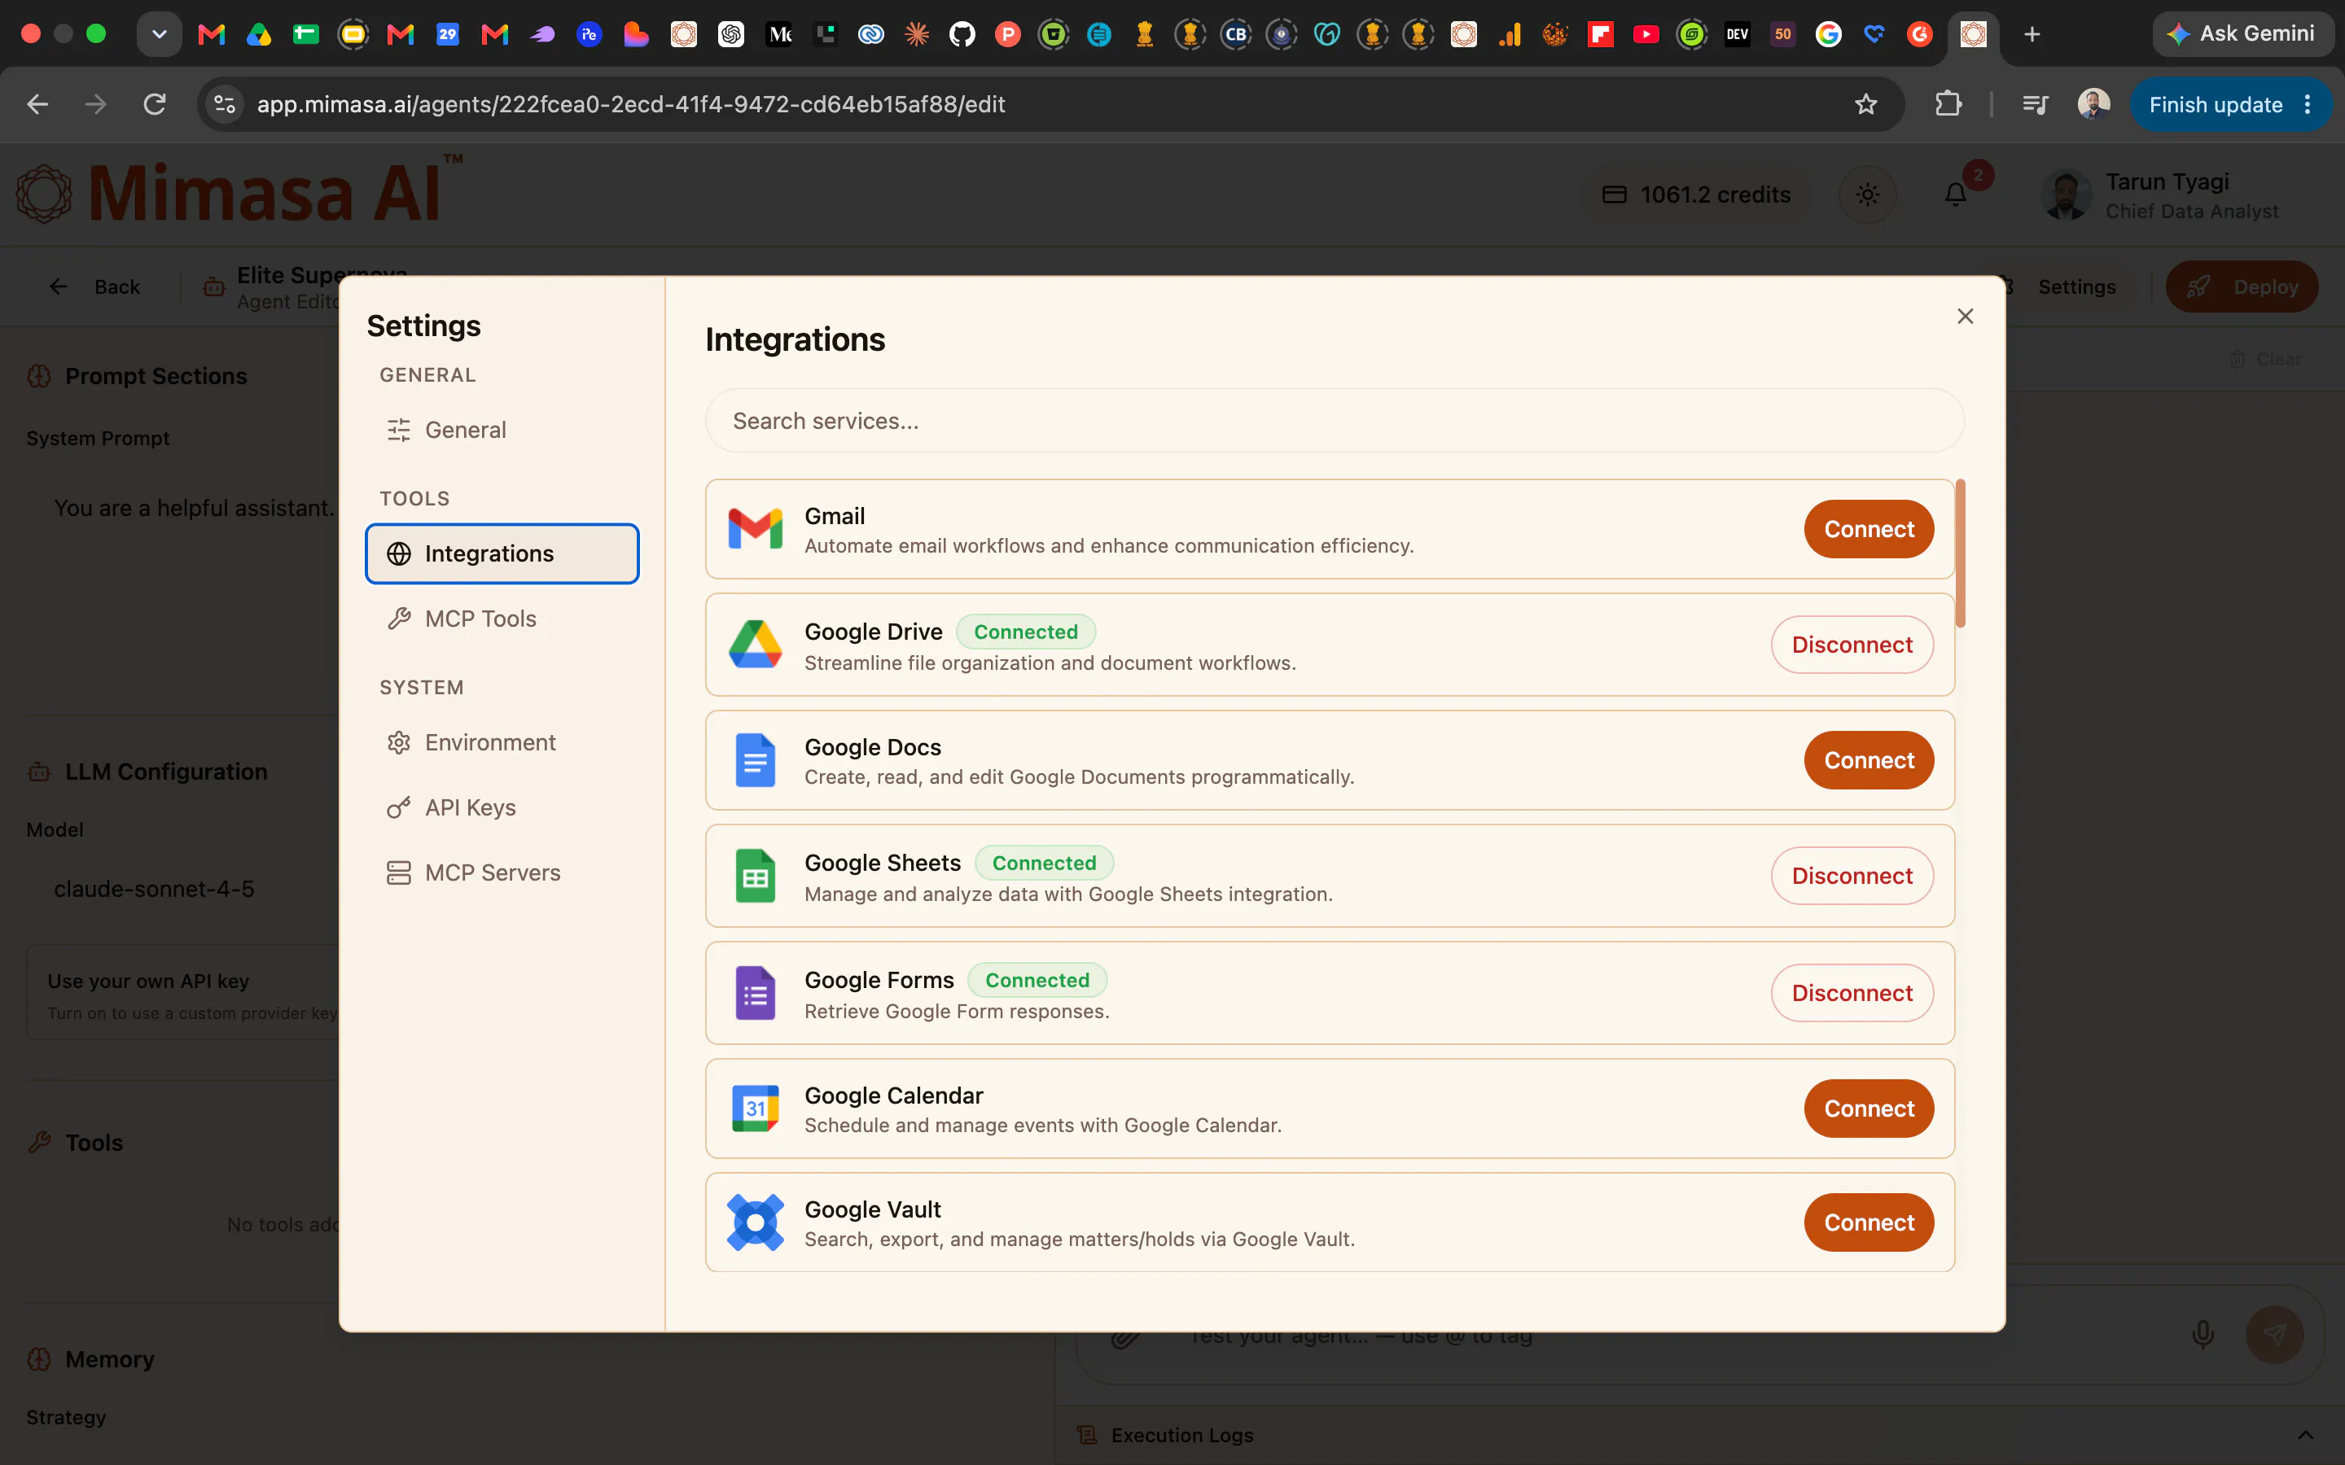Connect the Google Calendar integration
The width and height of the screenshot is (2345, 1465).
1868,1109
